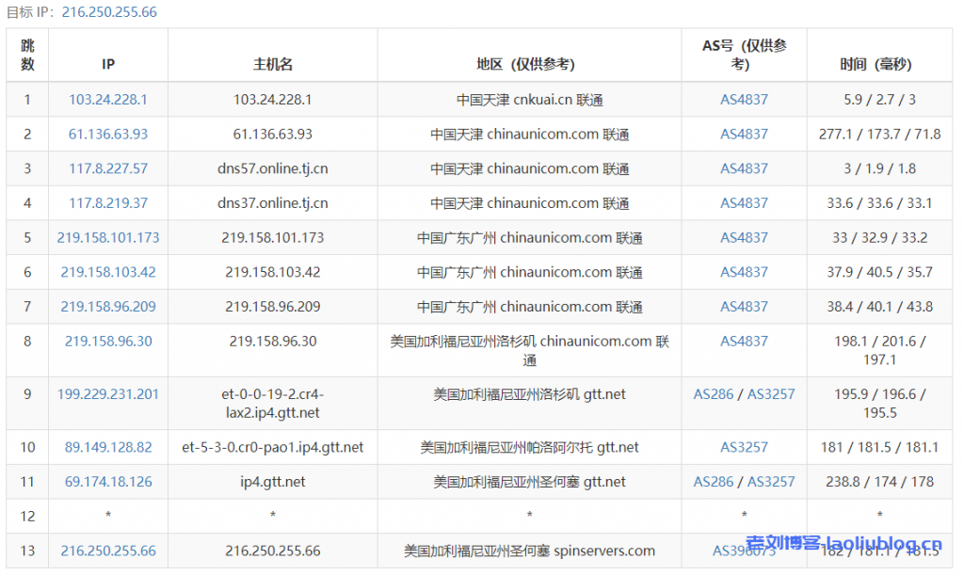Open the IP link 103.24.228.1
Viewport: 964px width, 575px height.
coord(108,100)
